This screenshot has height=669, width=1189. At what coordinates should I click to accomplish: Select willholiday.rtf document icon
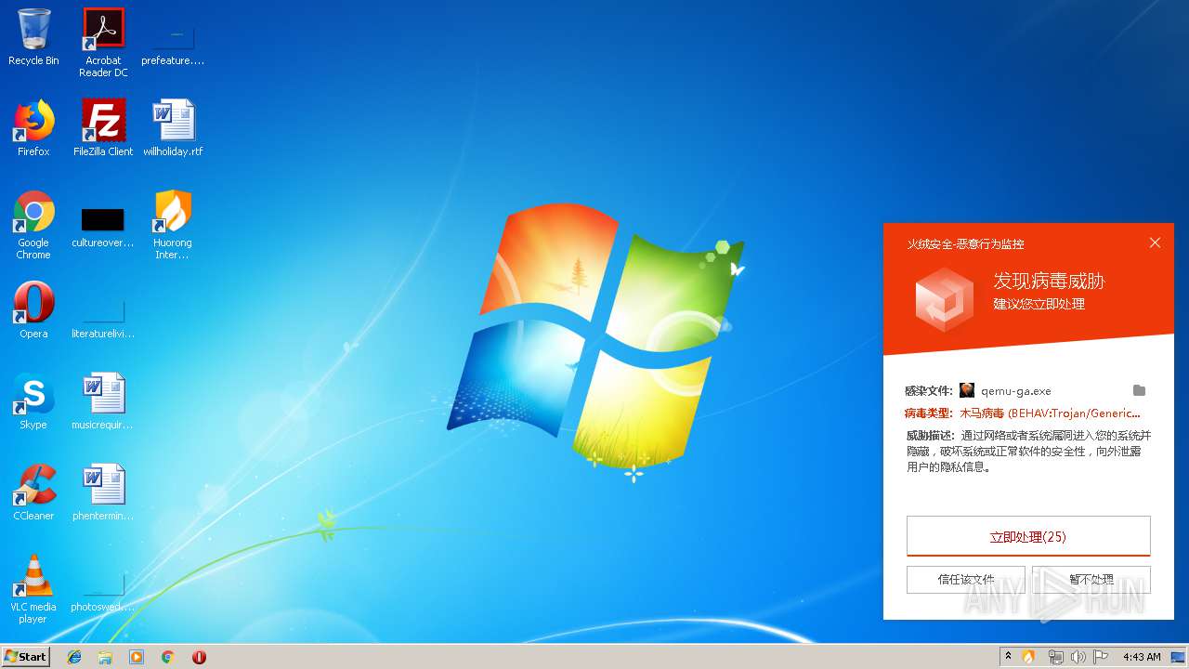tap(173, 128)
